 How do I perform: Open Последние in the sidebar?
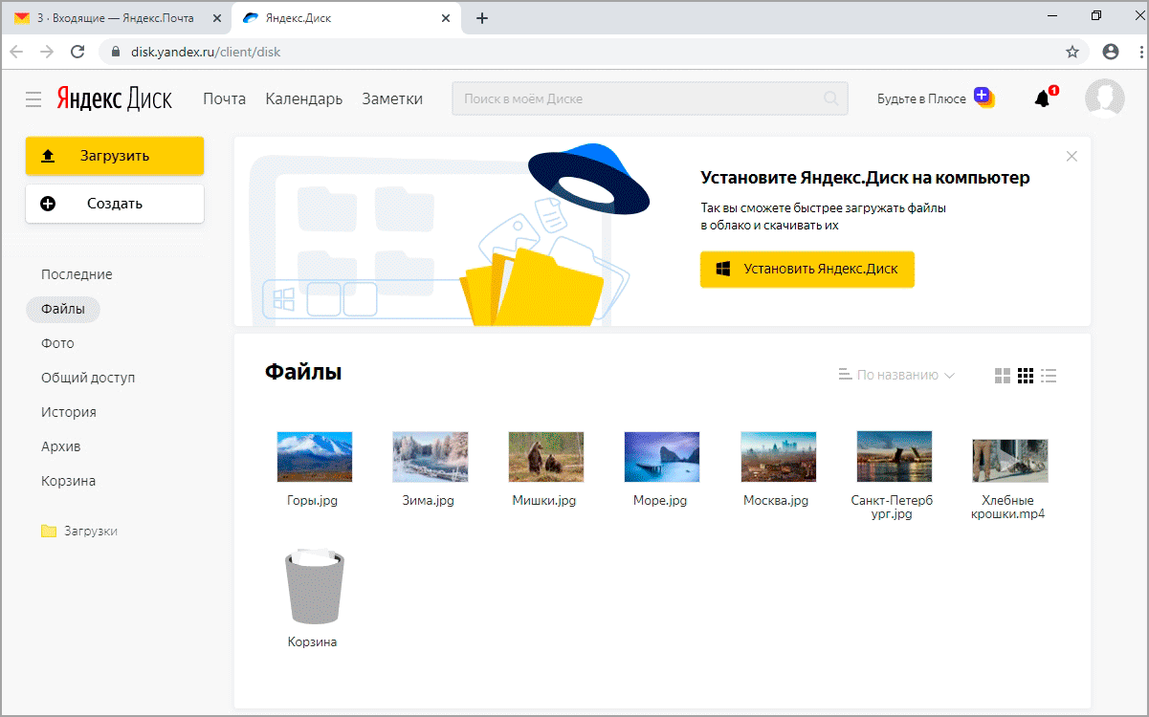pos(77,274)
